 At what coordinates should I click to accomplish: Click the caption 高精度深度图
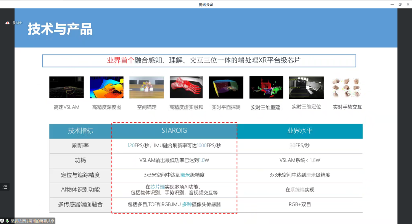pyautogui.click(x=107, y=107)
